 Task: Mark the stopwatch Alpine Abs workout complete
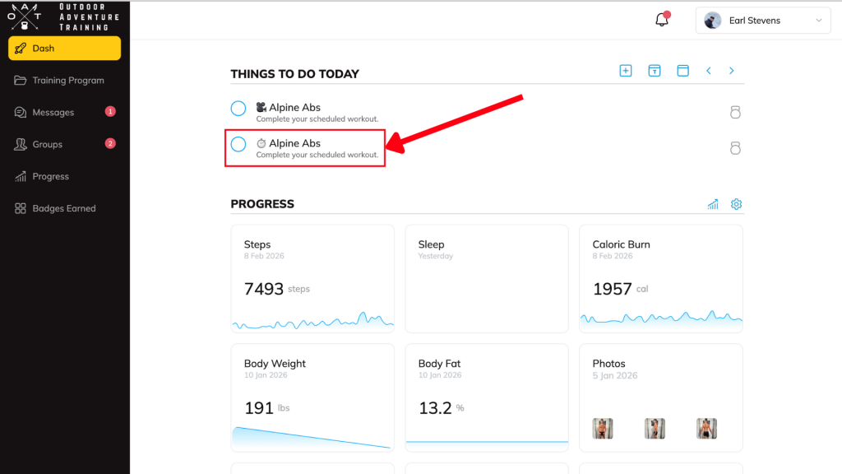click(238, 145)
